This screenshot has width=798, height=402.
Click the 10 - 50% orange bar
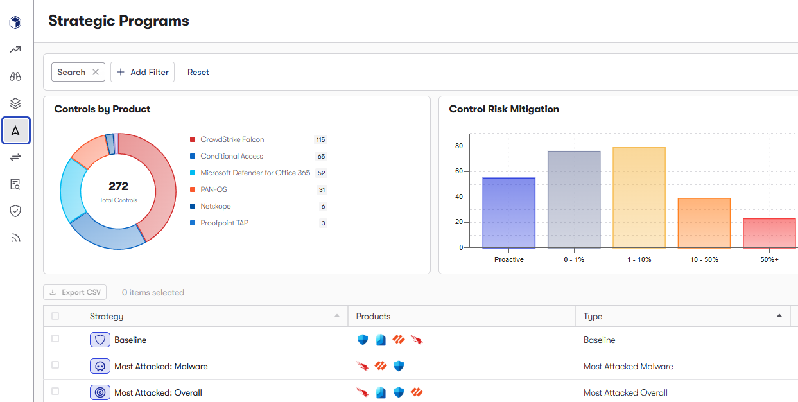pyautogui.click(x=704, y=223)
